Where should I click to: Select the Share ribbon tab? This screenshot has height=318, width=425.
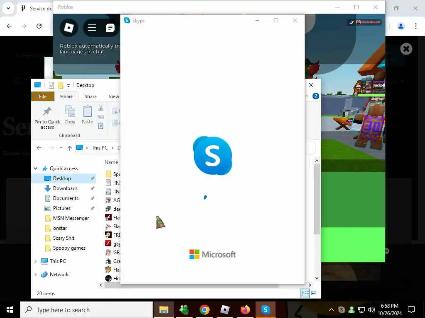pos(90,96)
